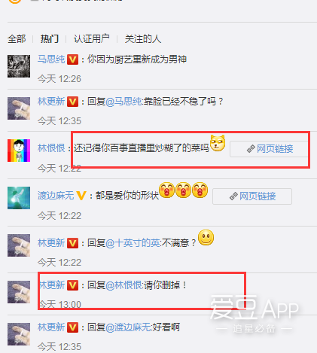Open the @渡边麻无 mention link
The width and height of the screenshot is (317, 353).
[x=128, y=327]
